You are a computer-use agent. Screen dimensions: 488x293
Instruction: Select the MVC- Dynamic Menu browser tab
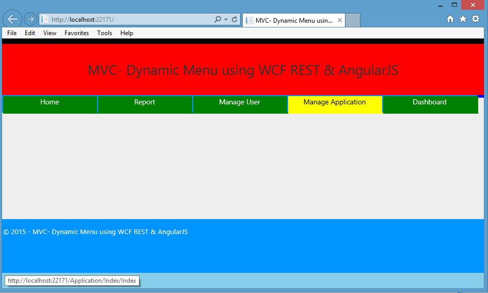coord(293,20)
